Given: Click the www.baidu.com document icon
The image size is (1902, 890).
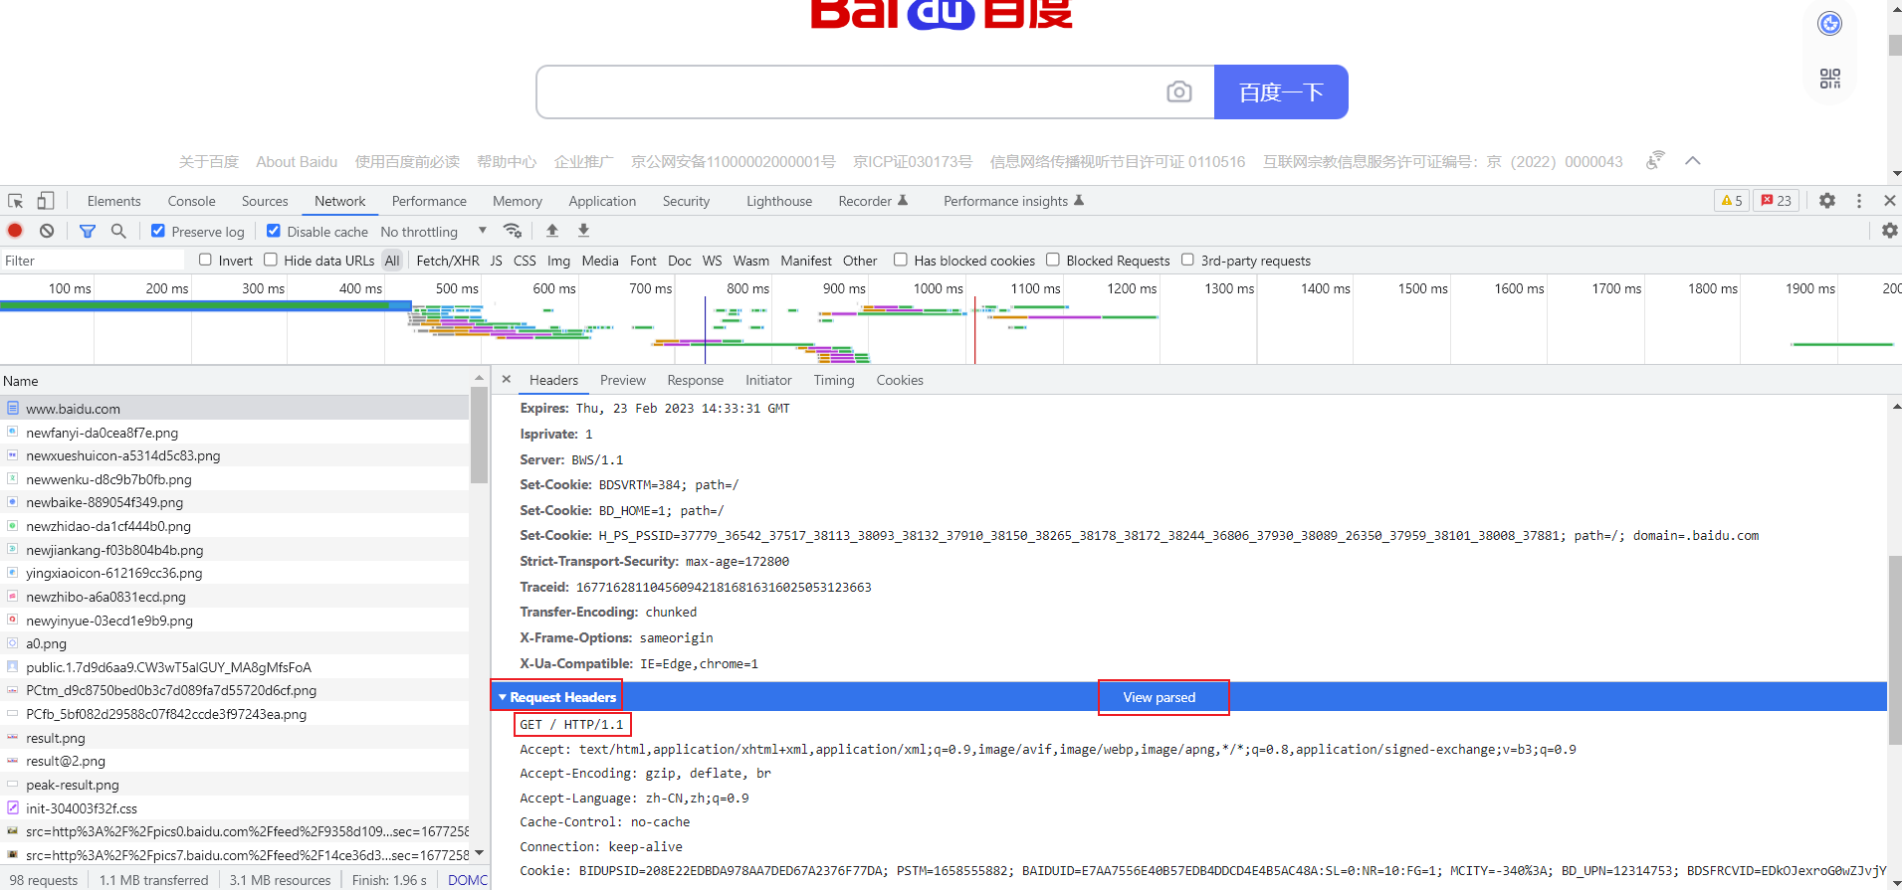Looking at the screenshot, I should coord(13,409).
